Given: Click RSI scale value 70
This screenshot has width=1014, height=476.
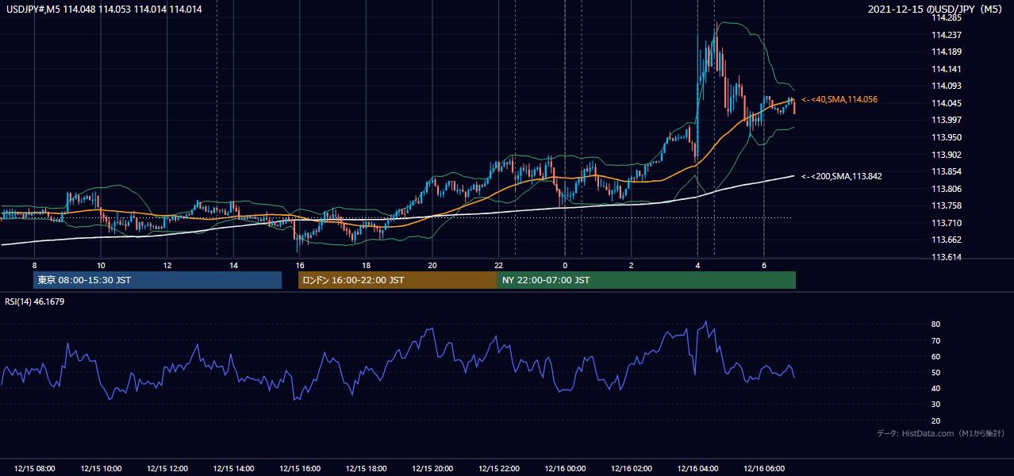Looking at the screenshot, I should (x=936, y=340).
